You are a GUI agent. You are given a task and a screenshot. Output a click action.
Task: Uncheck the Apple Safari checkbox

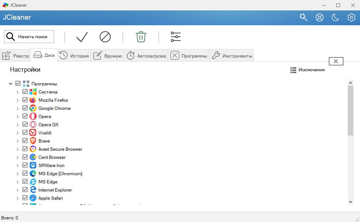click(25, 197)
